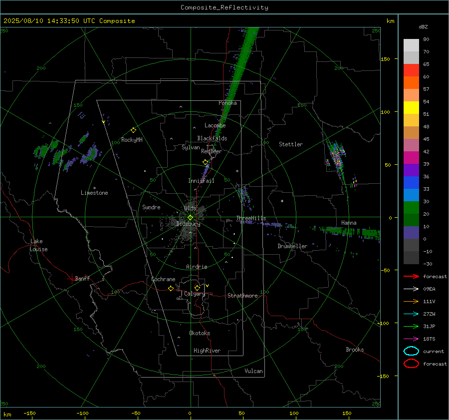Screen dimensions: 449x420
Task: Pick the bright yellow 51-54 dBZ swatch
Action: tap(411, 107)
